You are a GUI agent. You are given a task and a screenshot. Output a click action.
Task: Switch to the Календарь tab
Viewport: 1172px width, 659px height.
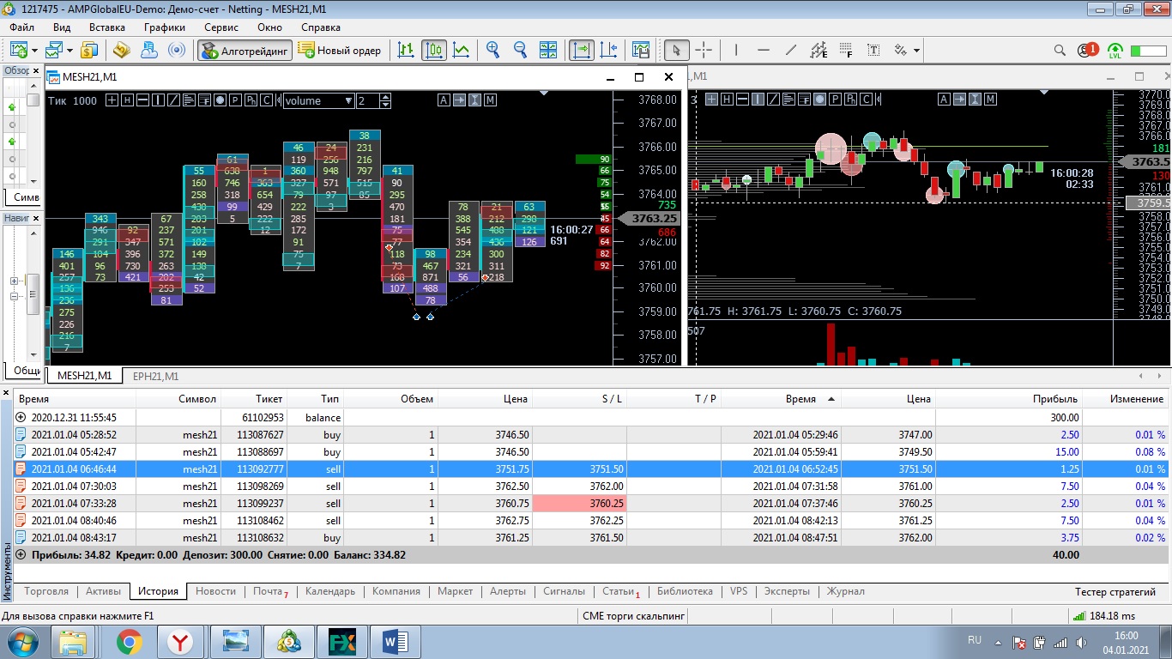pyautogui.click(x=330, y=591)
